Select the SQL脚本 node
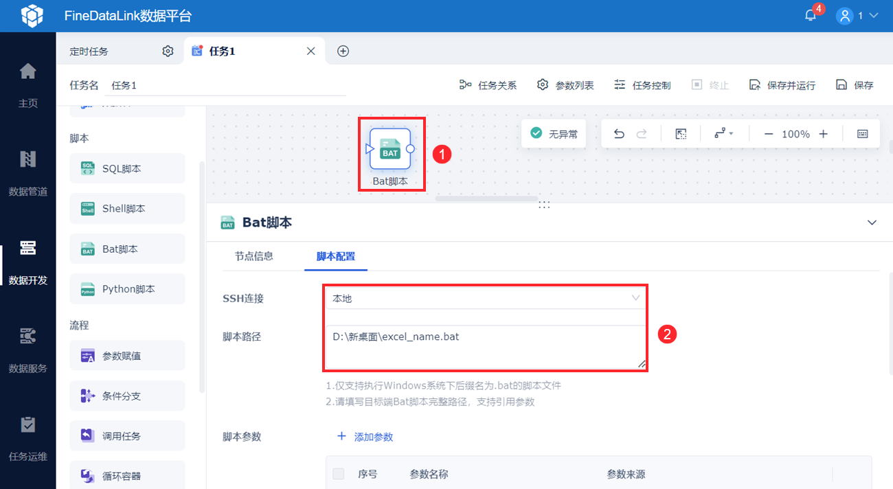Screen dimensions: 893x489 click(x=127, y=168)
